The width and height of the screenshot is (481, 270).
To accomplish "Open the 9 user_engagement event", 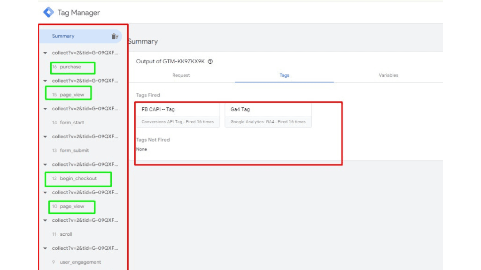I will coord(77,262).
